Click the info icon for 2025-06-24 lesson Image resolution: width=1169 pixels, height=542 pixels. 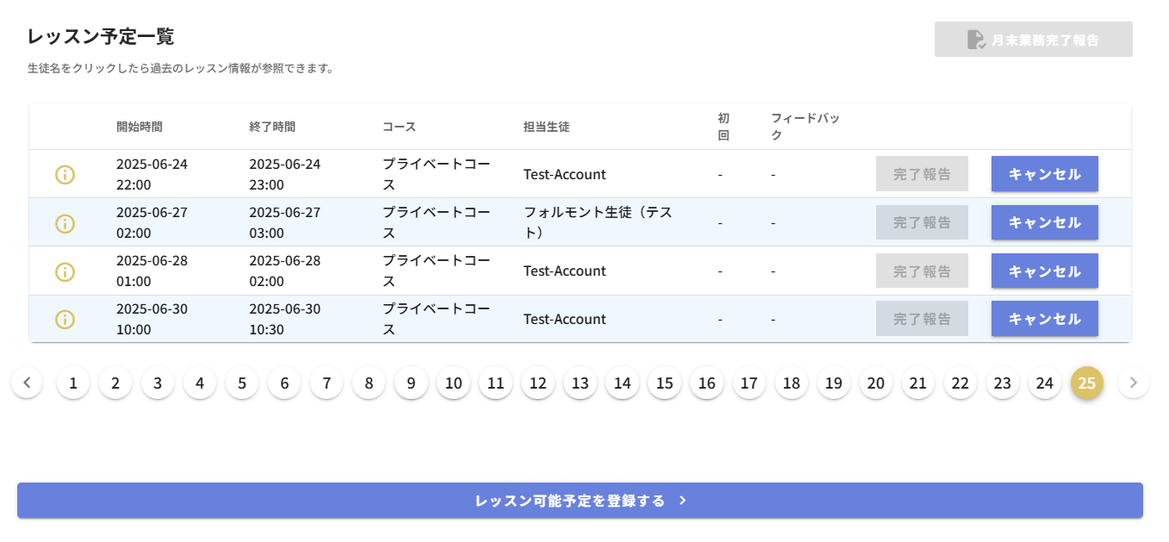(65, 174)
